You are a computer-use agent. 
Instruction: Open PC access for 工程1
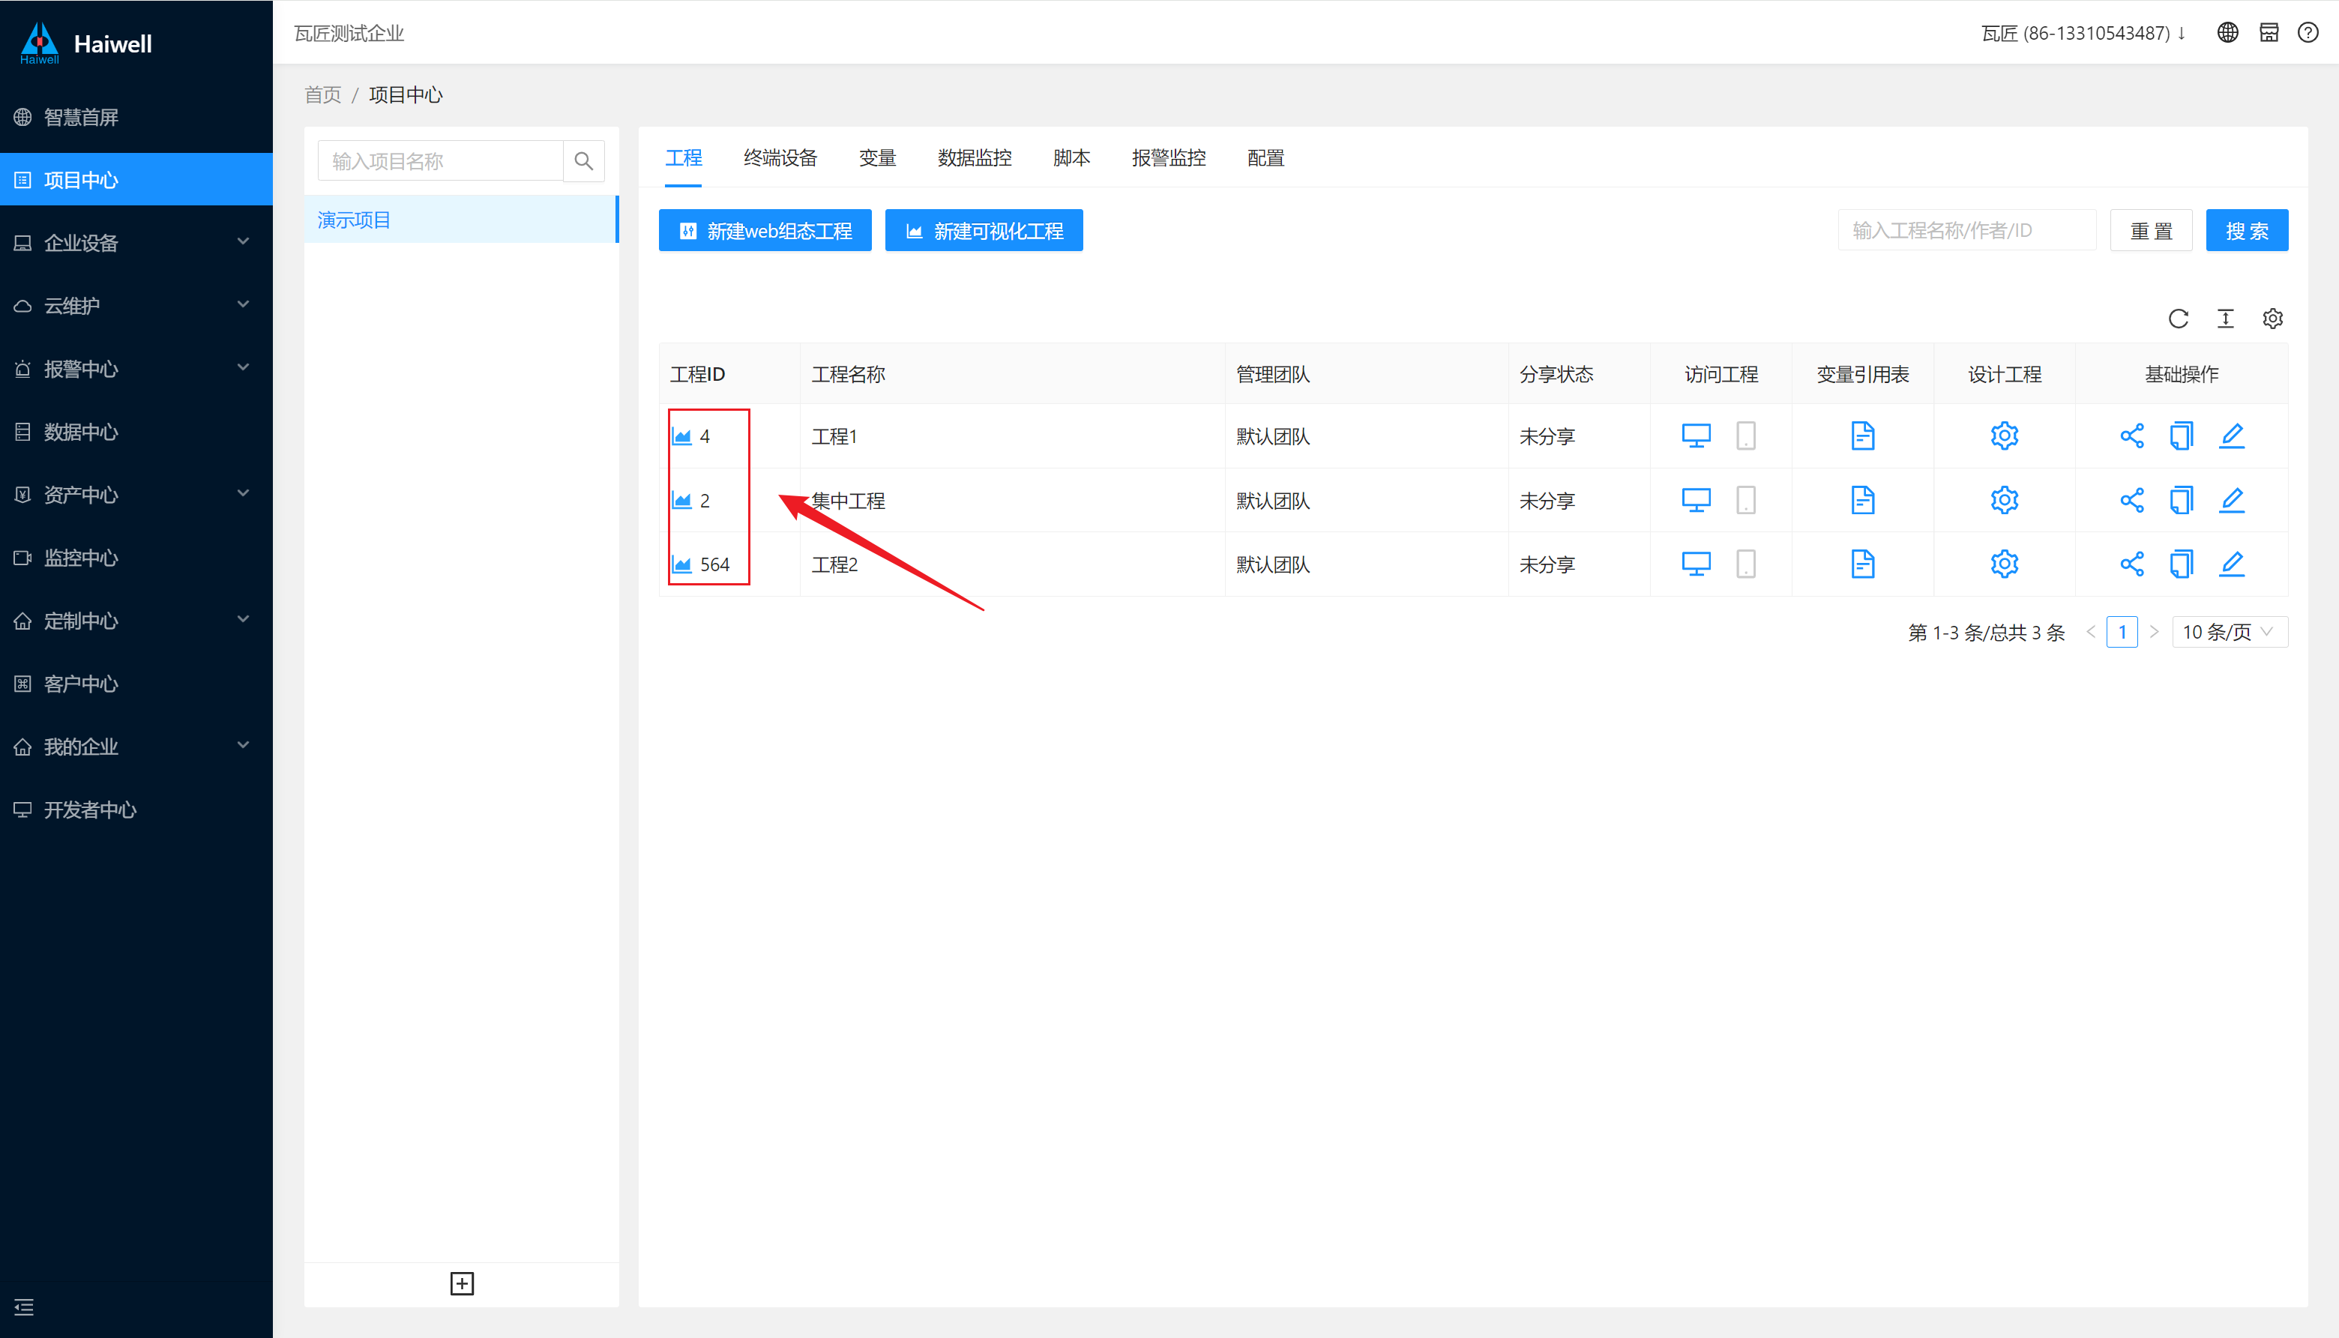pos(1696,436)
